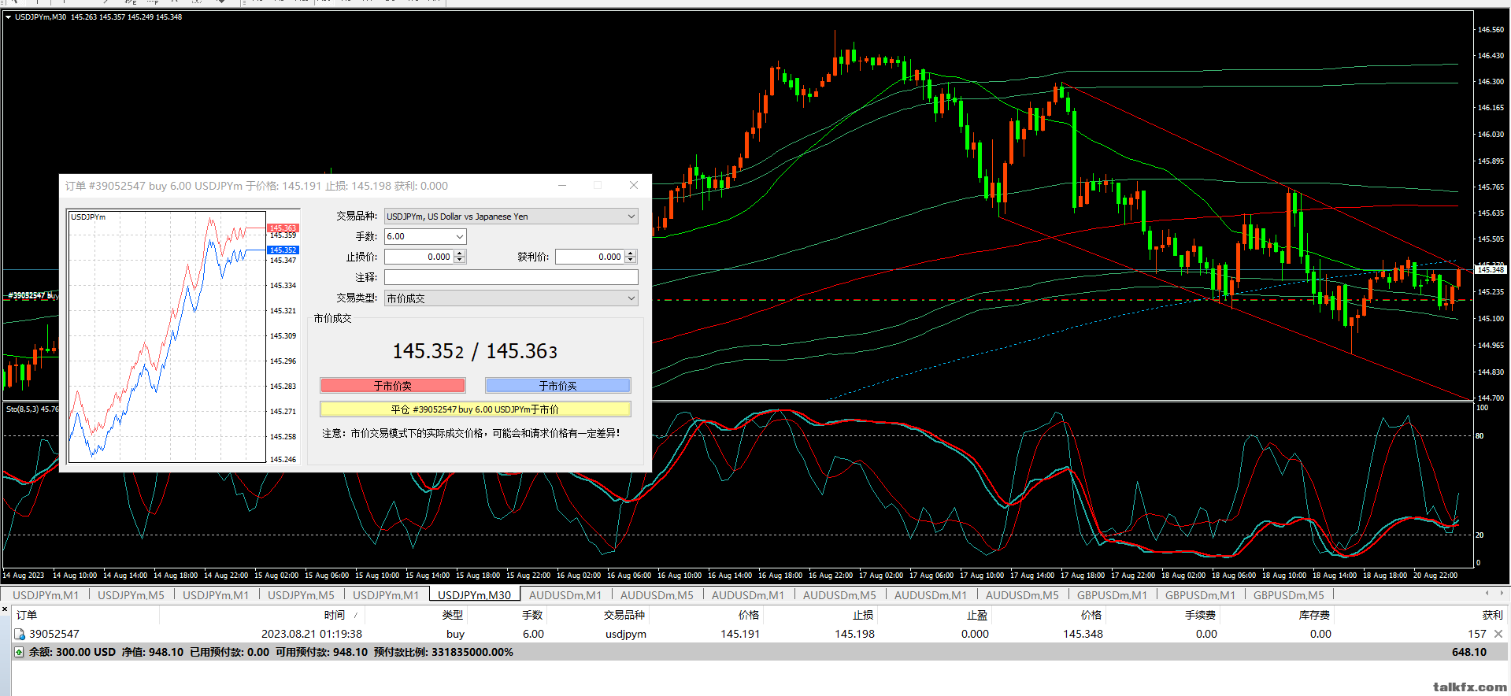Image resolution: width=1511 pixels, height=696 pixels.
Task: Increase 获利价 with its up arrow
Action: pos(631,253)
